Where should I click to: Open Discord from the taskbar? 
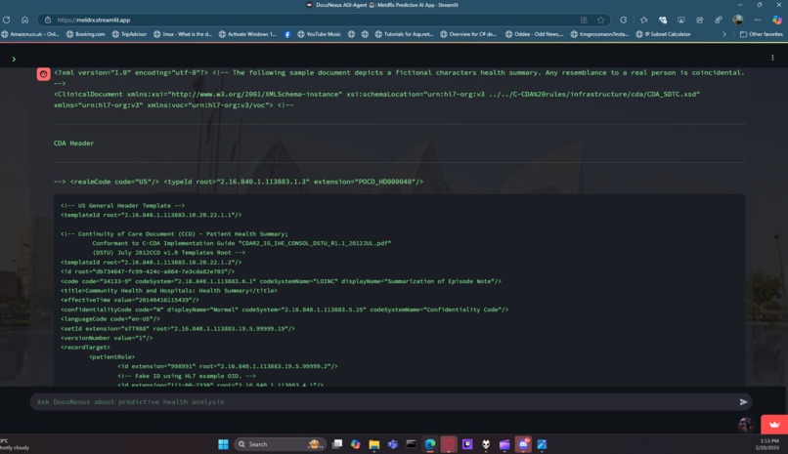523,444
